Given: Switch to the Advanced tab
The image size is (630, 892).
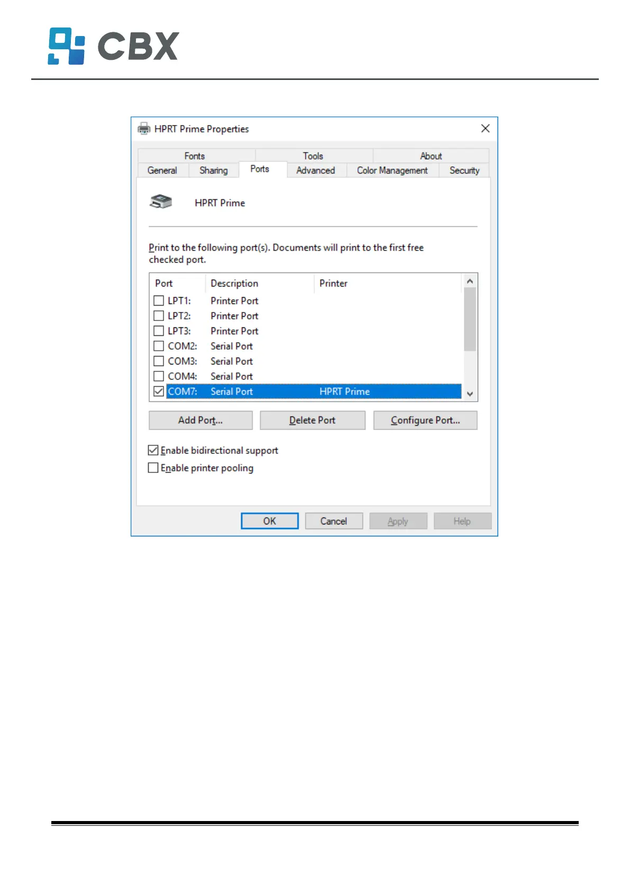Looking at the screenshot, I should 316,170.
